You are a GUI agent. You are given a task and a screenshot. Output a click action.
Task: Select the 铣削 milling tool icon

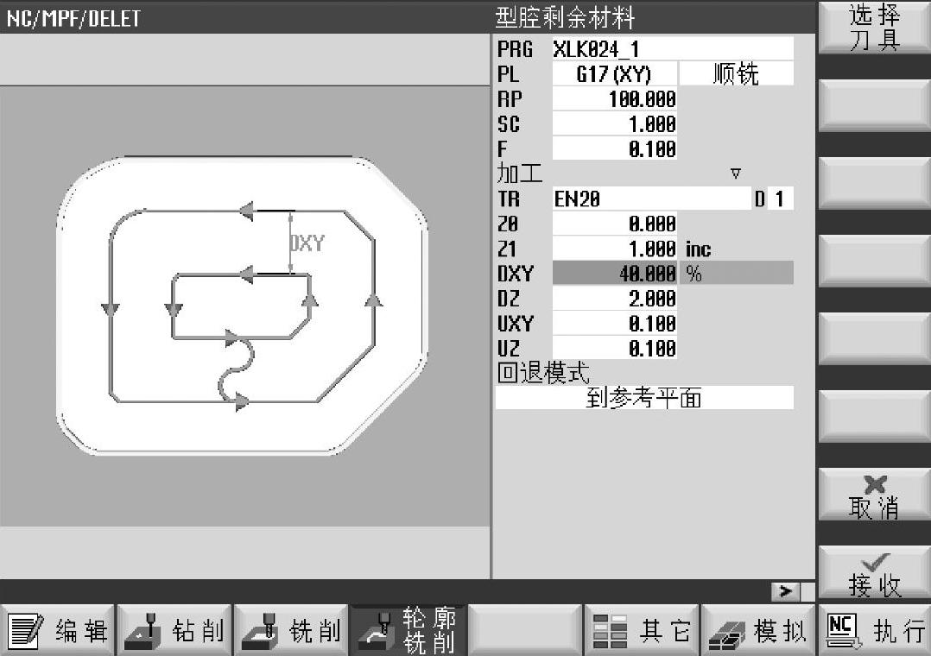(258, 632)
